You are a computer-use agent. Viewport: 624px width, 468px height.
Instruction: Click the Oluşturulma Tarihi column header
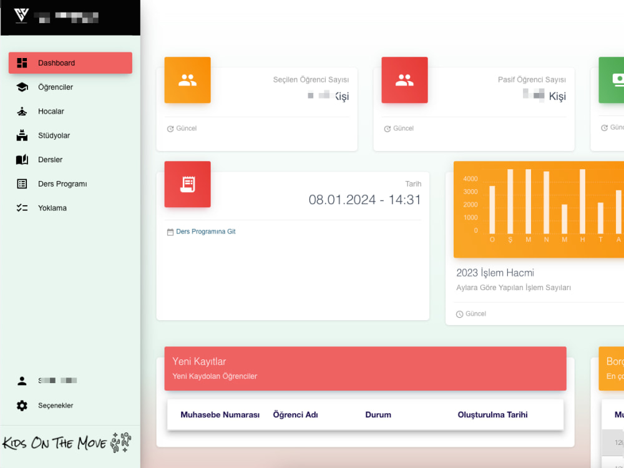tap(493, 415)
